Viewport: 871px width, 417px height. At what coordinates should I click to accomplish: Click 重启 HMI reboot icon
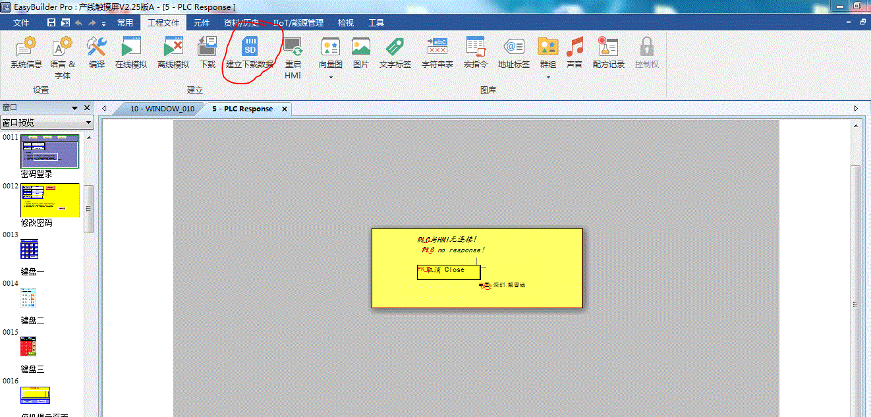[293, 58]
